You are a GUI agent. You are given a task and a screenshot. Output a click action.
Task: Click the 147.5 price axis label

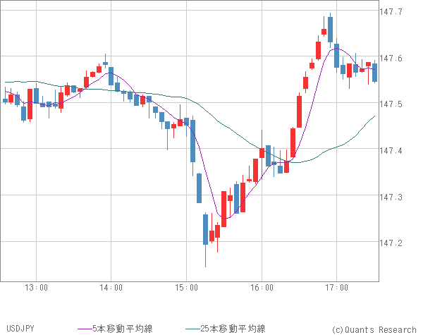click(x=391, y=104)
